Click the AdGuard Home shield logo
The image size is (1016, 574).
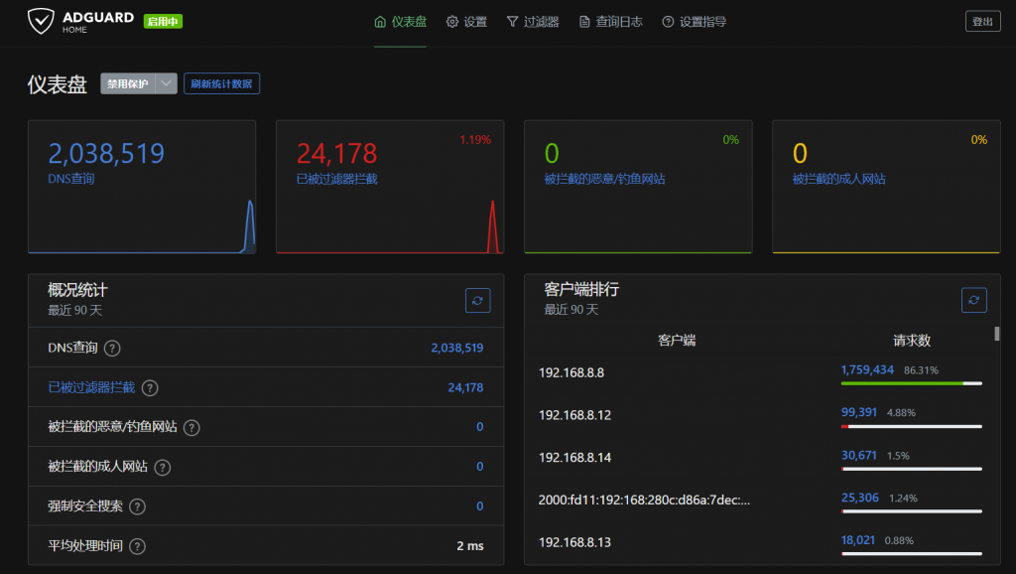click(x=41, y=22)
